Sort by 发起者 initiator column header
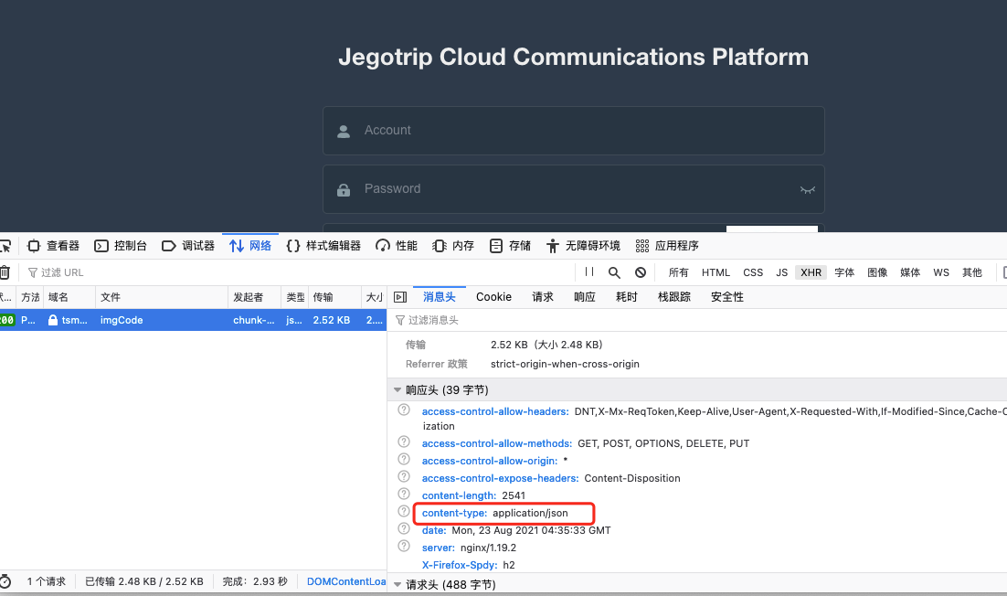Screen dimensions: 1007x596 (254, 297)
